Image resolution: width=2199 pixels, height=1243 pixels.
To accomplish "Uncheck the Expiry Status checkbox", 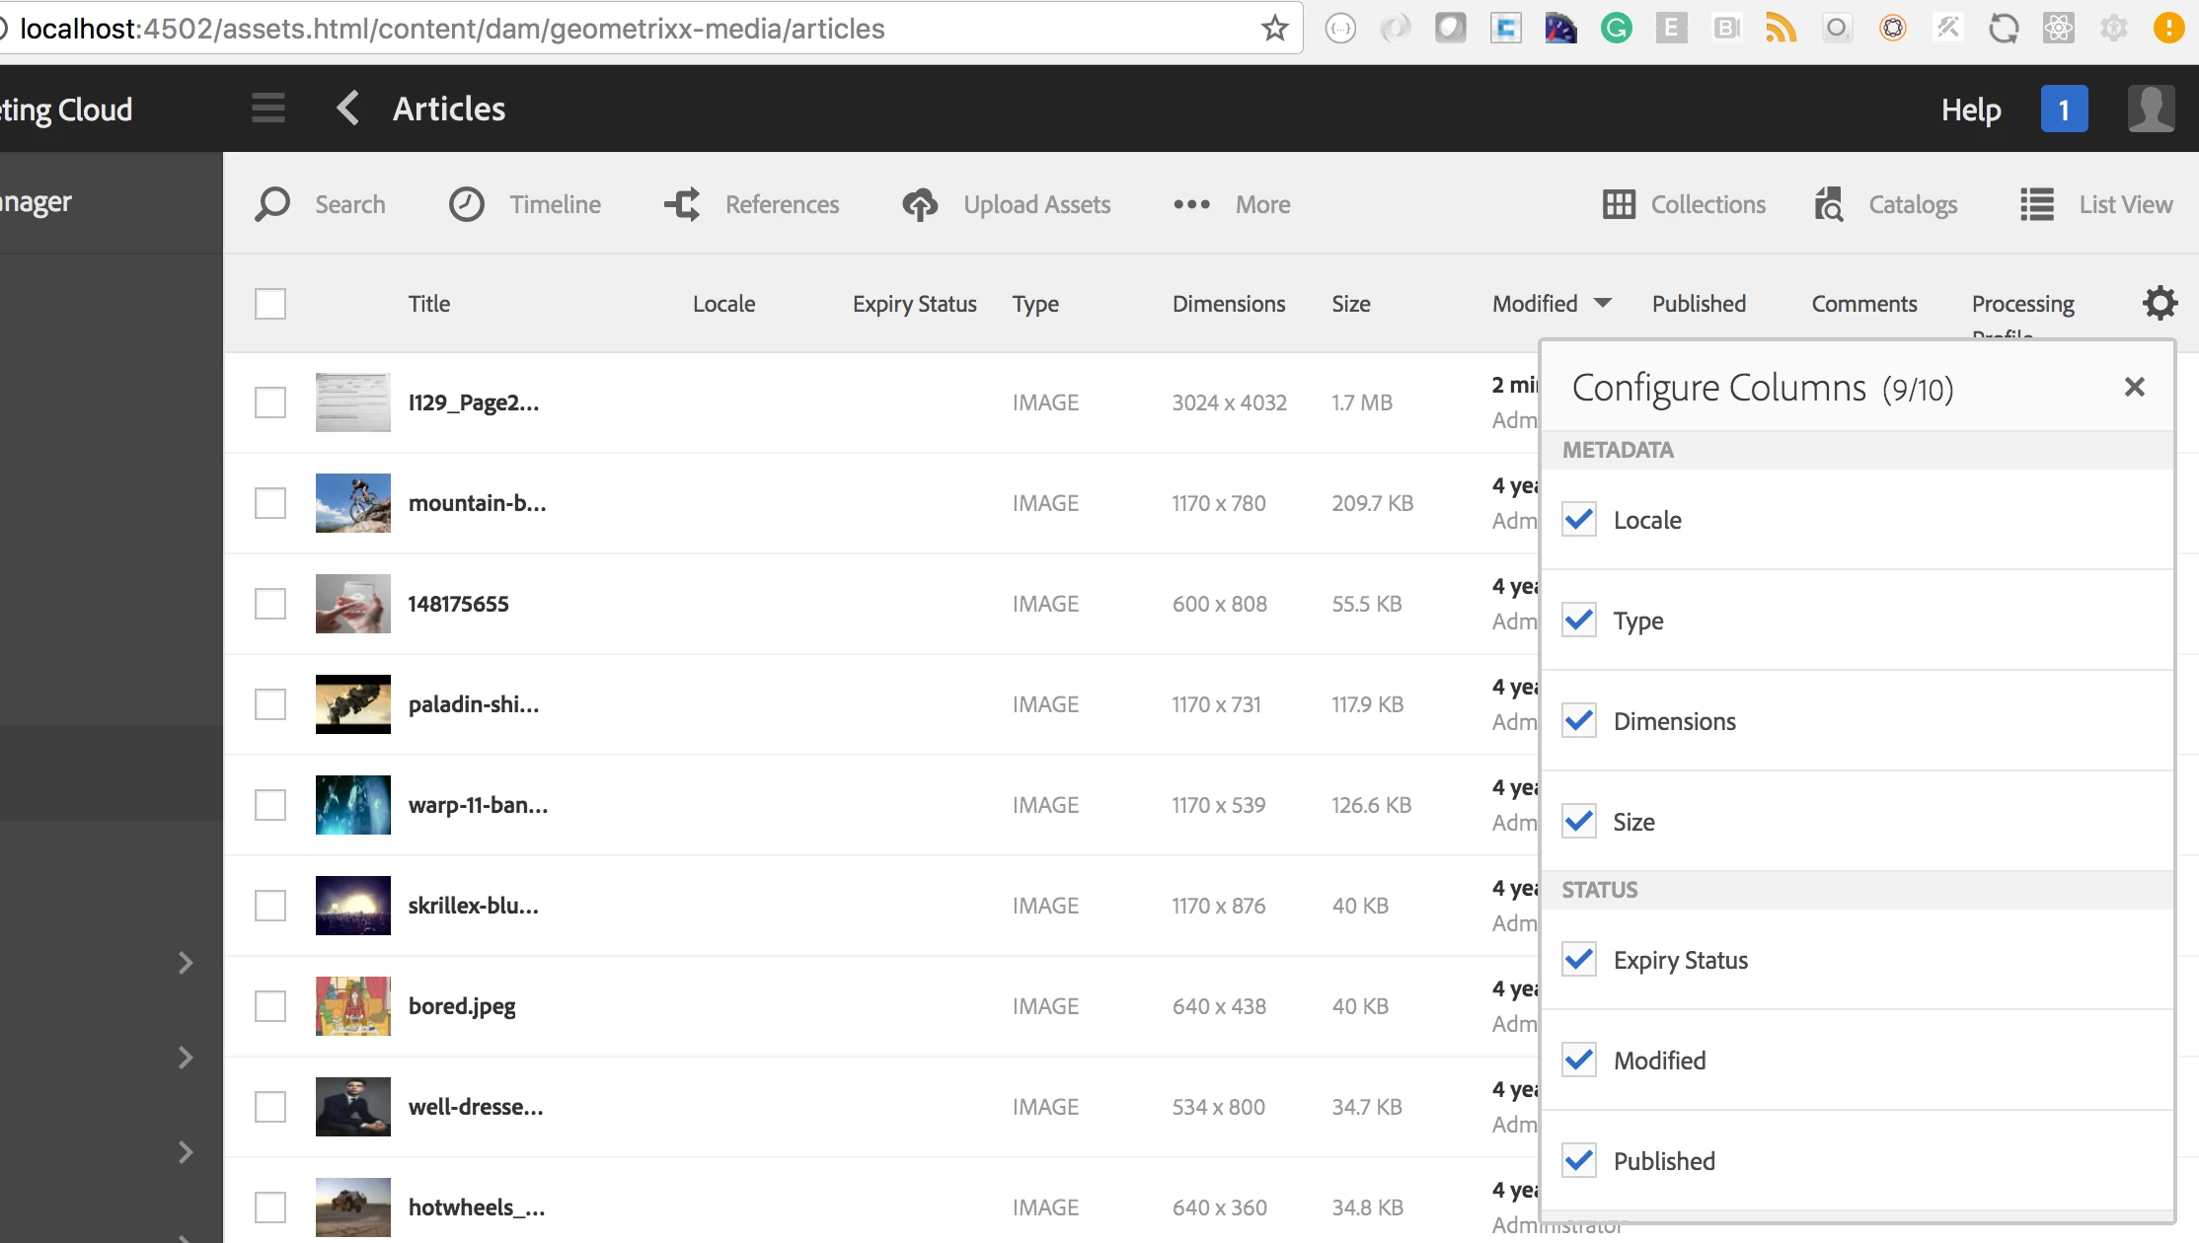I will click(x=1579, y=960).
